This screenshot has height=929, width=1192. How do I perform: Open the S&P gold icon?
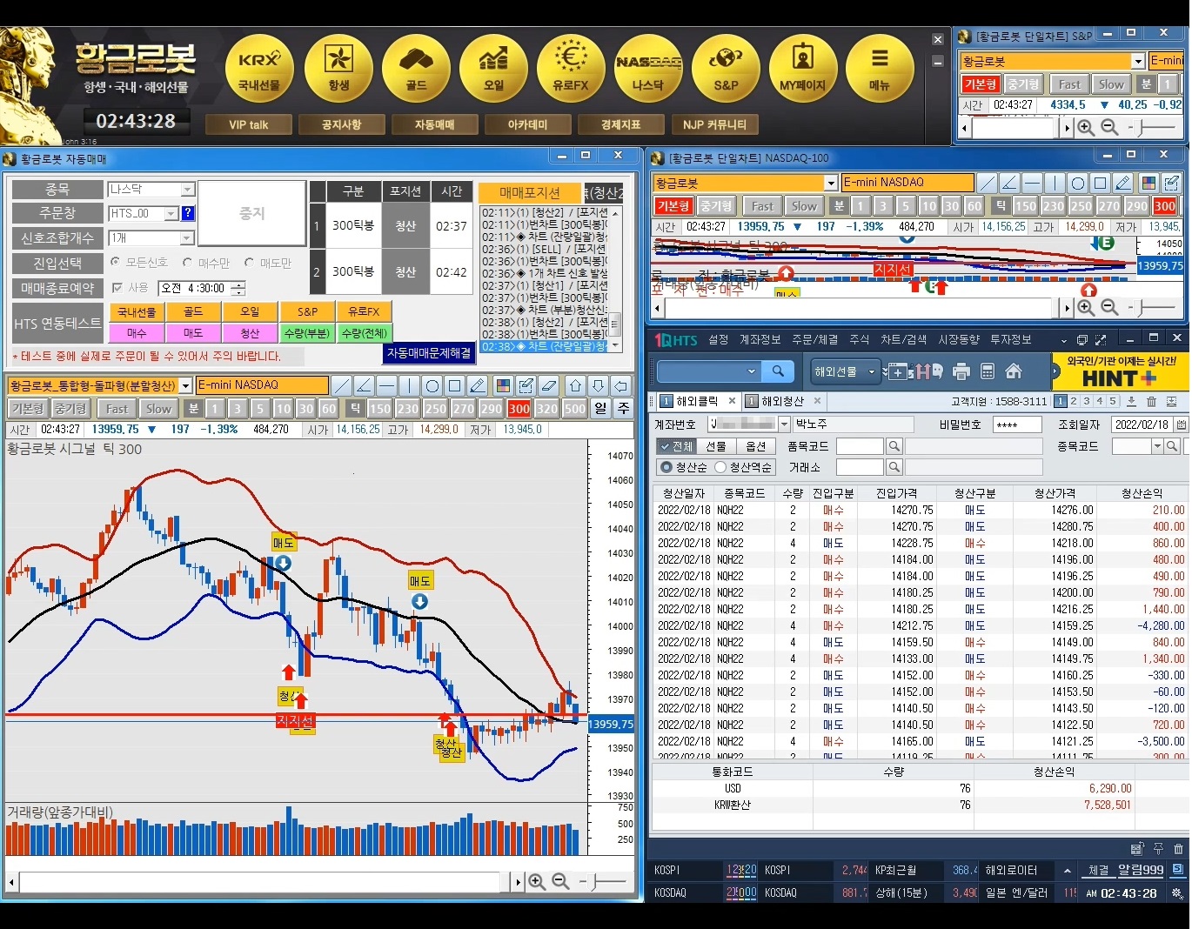point(726,70)
